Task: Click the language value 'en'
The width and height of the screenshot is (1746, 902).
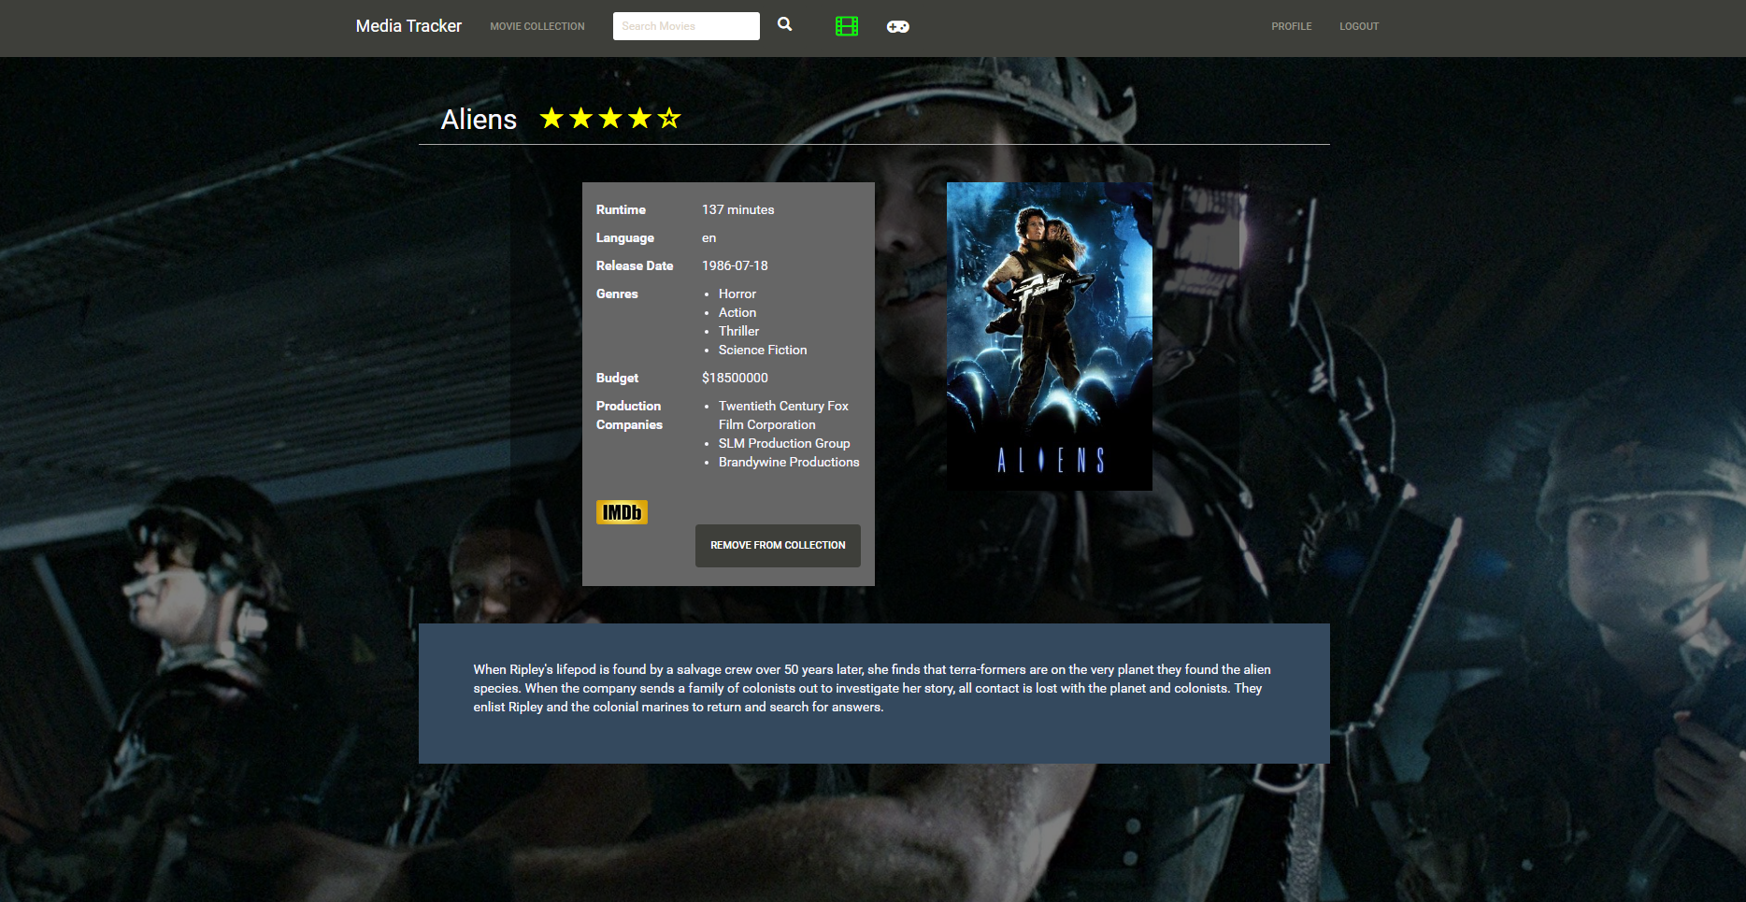Action: [708, 237]
